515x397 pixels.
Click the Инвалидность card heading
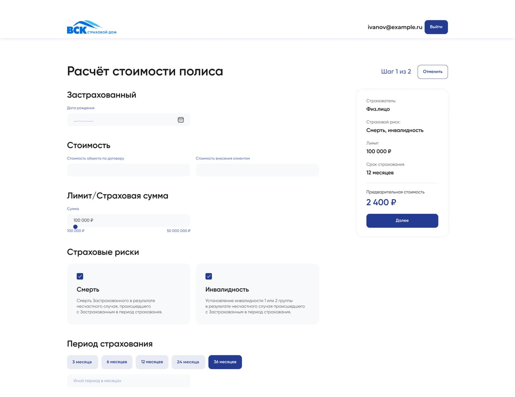tap(227, 289)
